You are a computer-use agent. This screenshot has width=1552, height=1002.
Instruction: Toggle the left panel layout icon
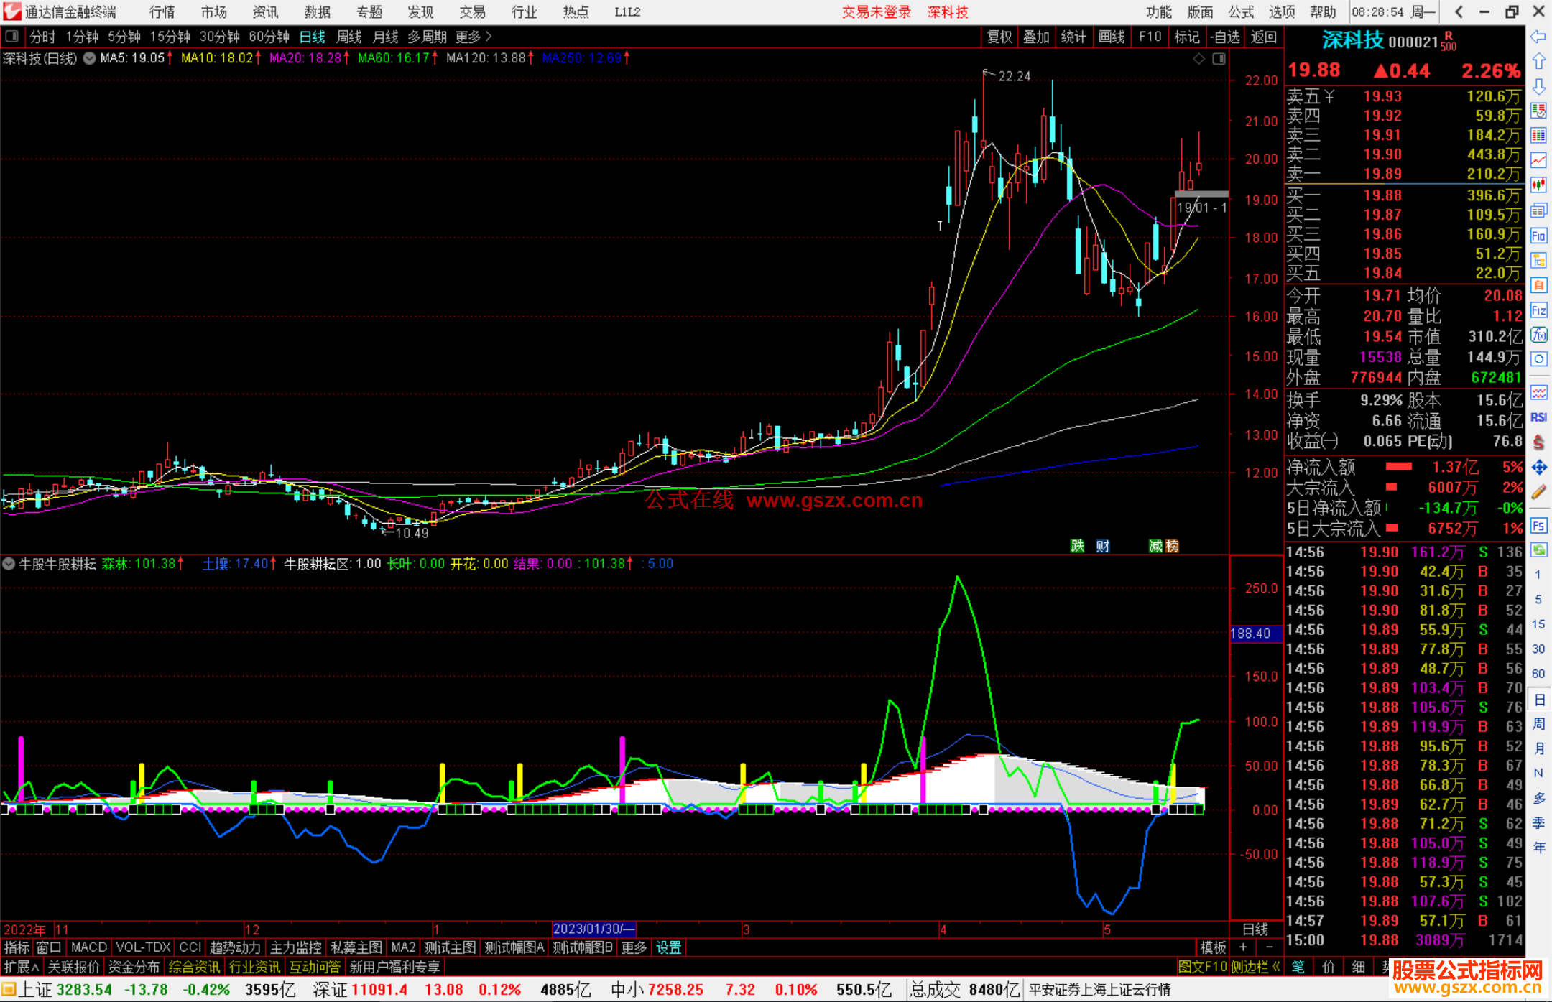(x=11, y=37)
